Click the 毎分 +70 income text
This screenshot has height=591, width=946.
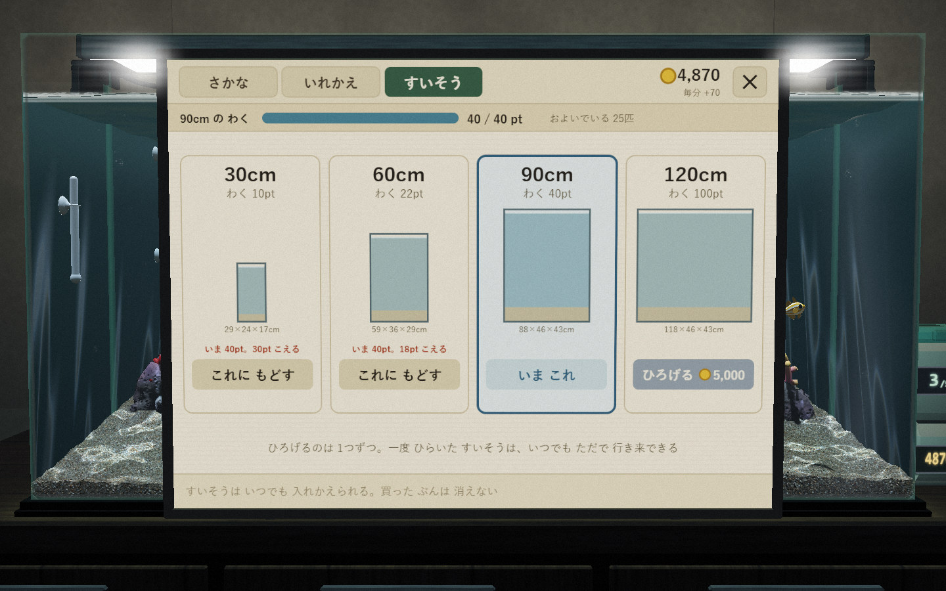pos(702,93)
